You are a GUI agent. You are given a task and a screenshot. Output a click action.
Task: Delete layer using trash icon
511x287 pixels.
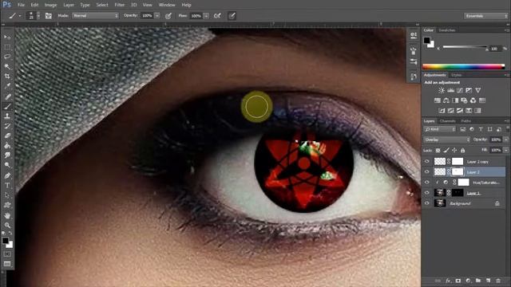pyautogui.click(x=498, y=281)
